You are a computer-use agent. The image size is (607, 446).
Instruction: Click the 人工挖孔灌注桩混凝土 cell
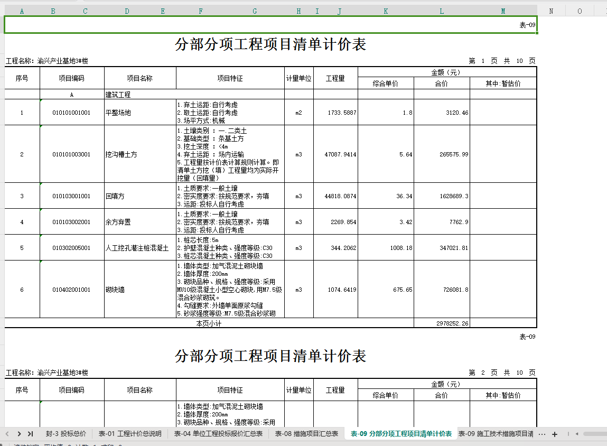(140, 248)
